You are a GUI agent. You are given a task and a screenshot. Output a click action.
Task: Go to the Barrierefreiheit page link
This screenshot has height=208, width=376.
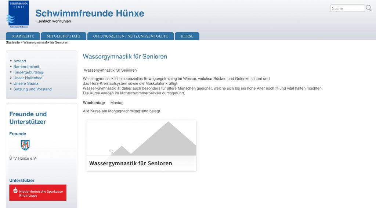pyautogui.click(x=26, y=67)
